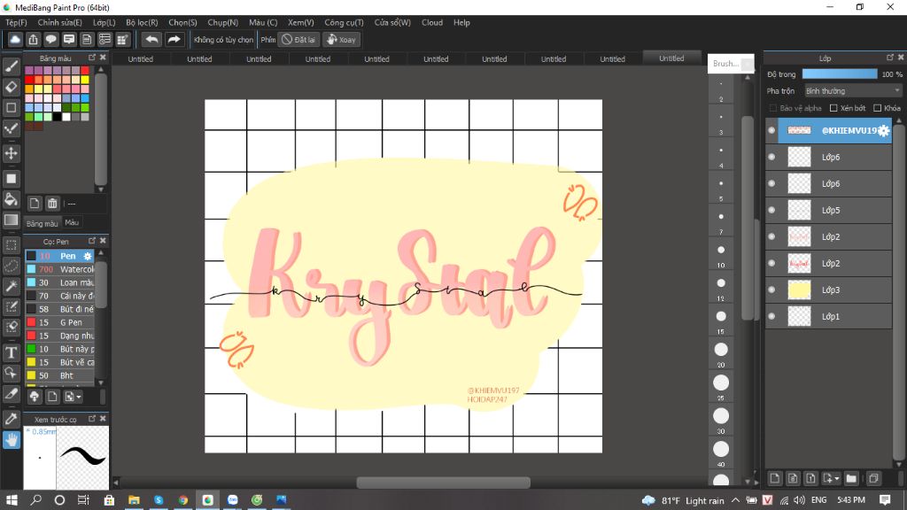
Task: Open the Công cụ(T) menu
Action: 344,22
